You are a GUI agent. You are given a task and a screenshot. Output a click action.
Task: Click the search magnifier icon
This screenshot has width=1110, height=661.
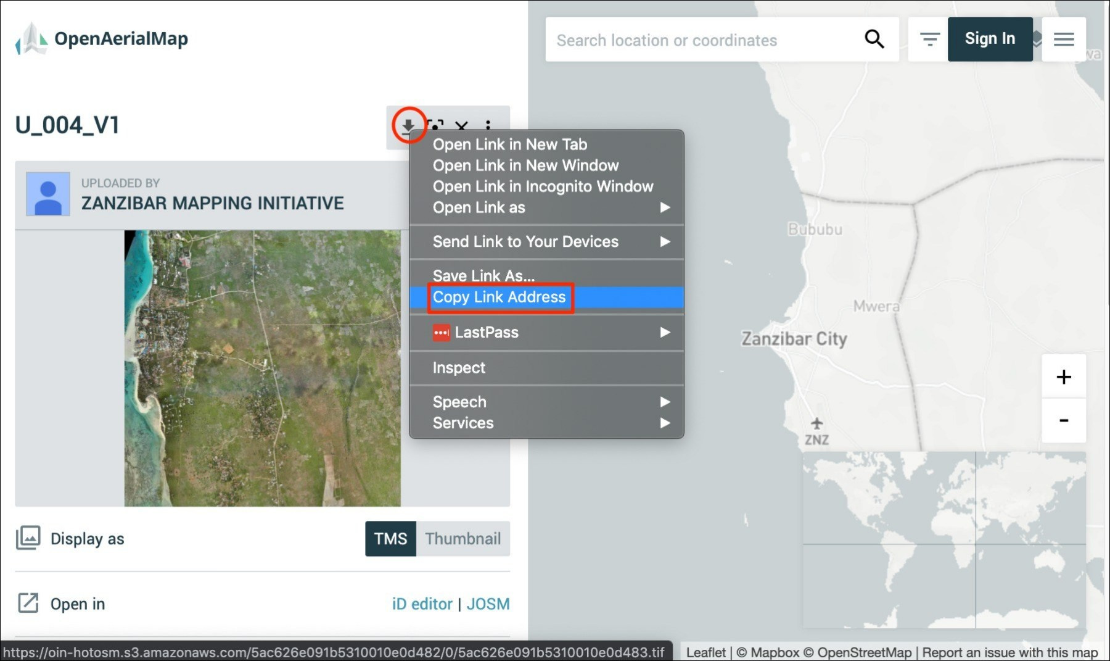tap(874, 39)
